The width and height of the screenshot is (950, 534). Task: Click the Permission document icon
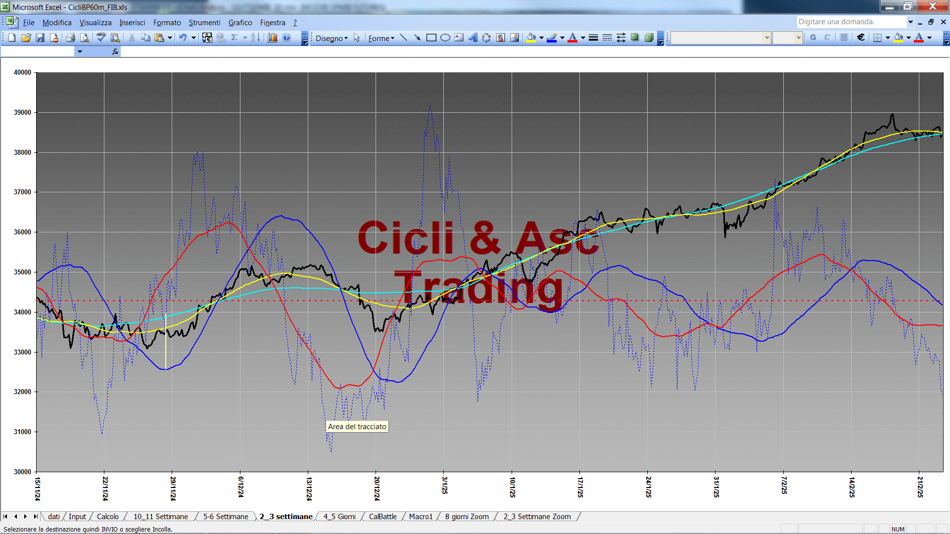[54, 38]
